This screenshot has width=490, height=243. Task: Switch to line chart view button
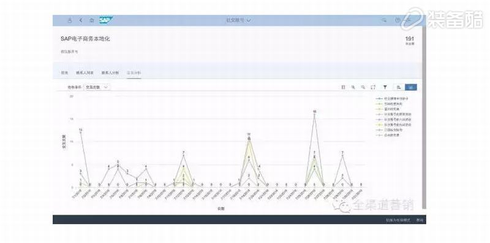click(x=411, y=87)
